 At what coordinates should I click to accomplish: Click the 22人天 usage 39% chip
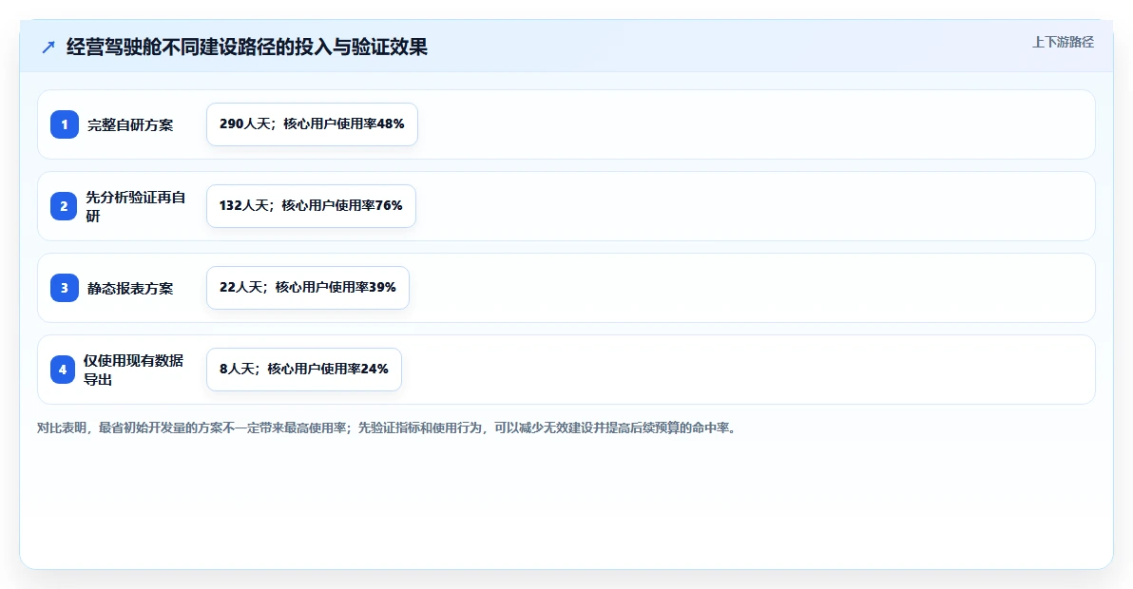point(308,287)
